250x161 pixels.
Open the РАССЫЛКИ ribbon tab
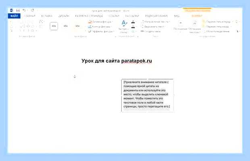tap(132, 16)
